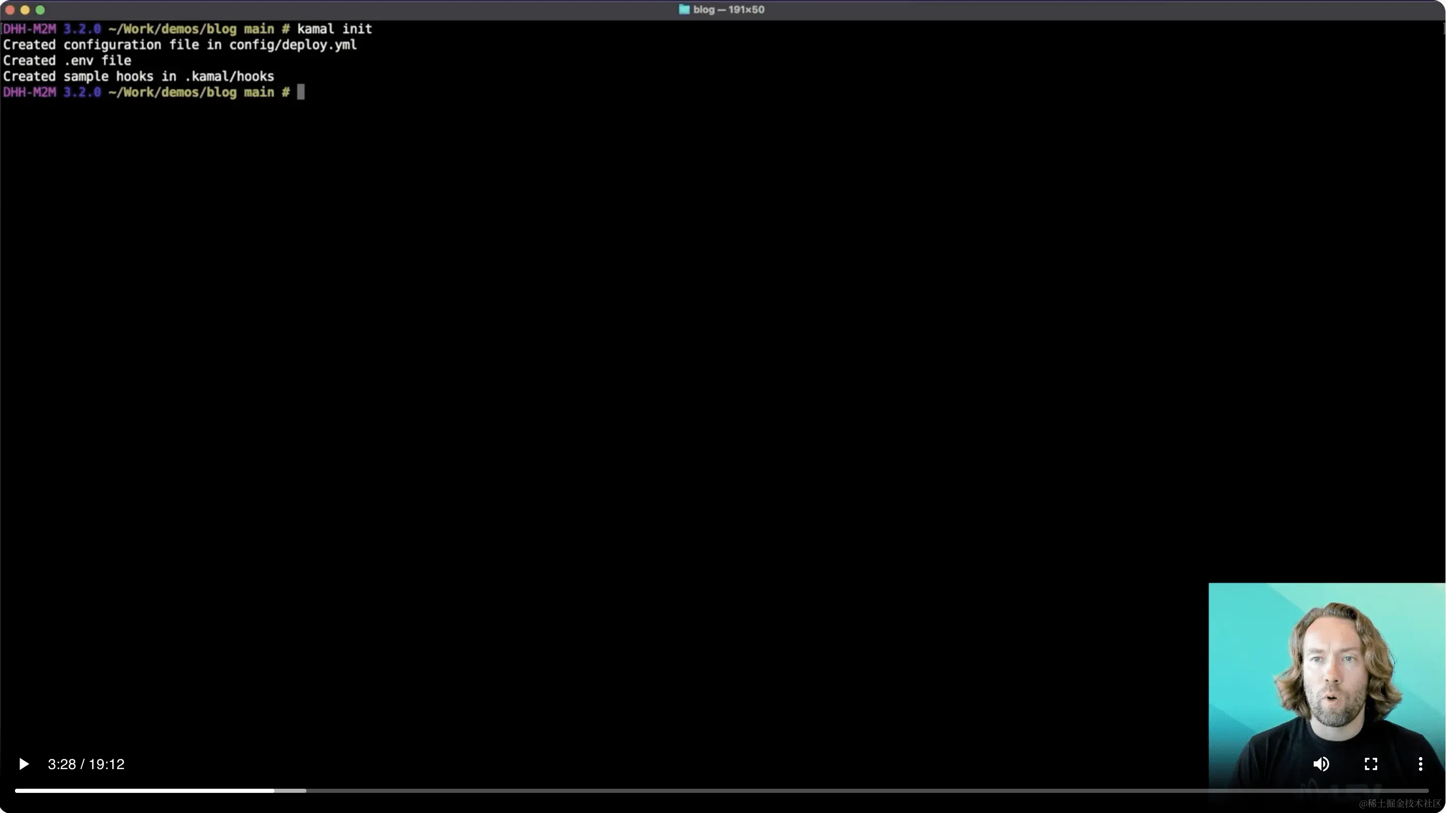Click the 'blog — 191×50' window title

(728, 9)
